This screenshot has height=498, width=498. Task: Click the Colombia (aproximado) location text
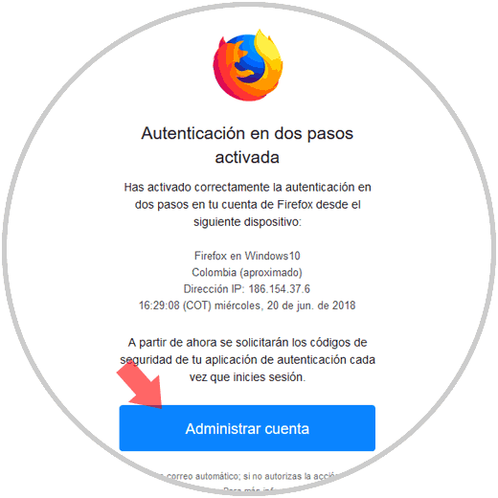pos(247,273)
